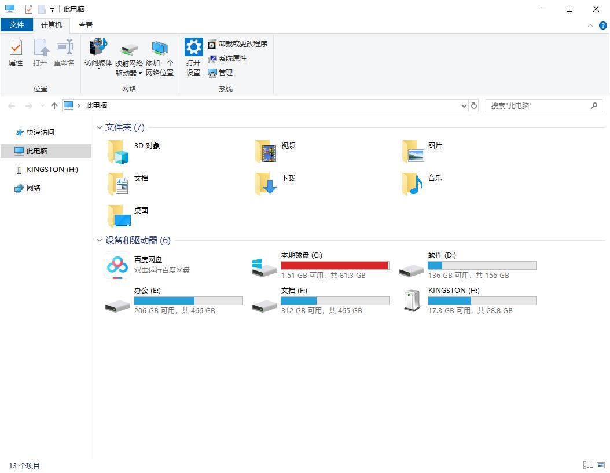Viewport: 610px width, 473px height.
Task: Click inside the 搜索此电脑 search box
Action: 538,105
